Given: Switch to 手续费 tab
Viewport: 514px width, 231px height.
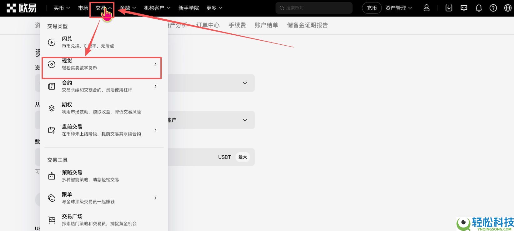Looking at the screenshot, I should [x=237, y=25].
